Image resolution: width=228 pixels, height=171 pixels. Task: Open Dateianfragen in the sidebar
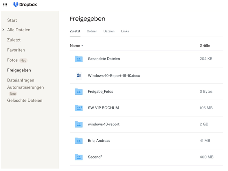pyautogui.click(x=21, y=80)
